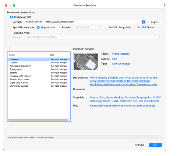Click the Login... button
The image size is (177, 156).
(155, 22)
